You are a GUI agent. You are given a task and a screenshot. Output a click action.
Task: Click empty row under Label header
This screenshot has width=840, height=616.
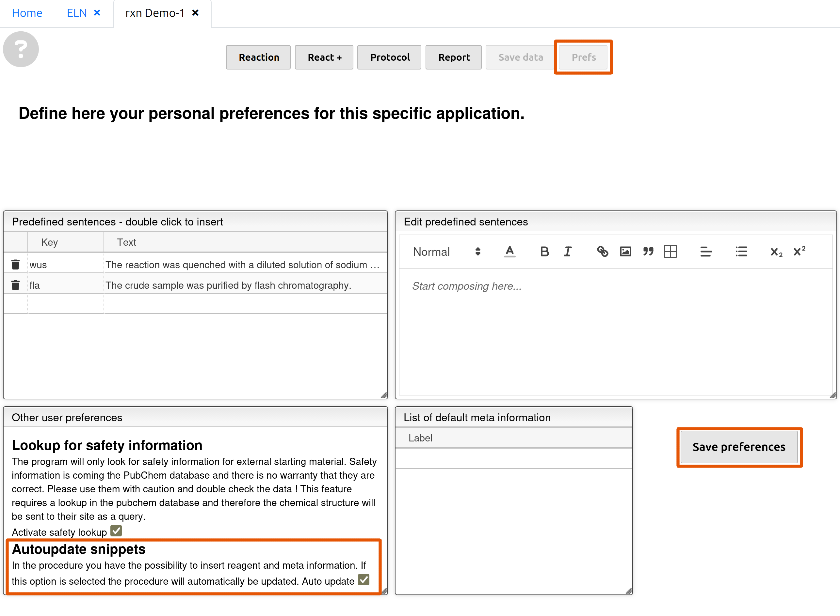point(513,459)
